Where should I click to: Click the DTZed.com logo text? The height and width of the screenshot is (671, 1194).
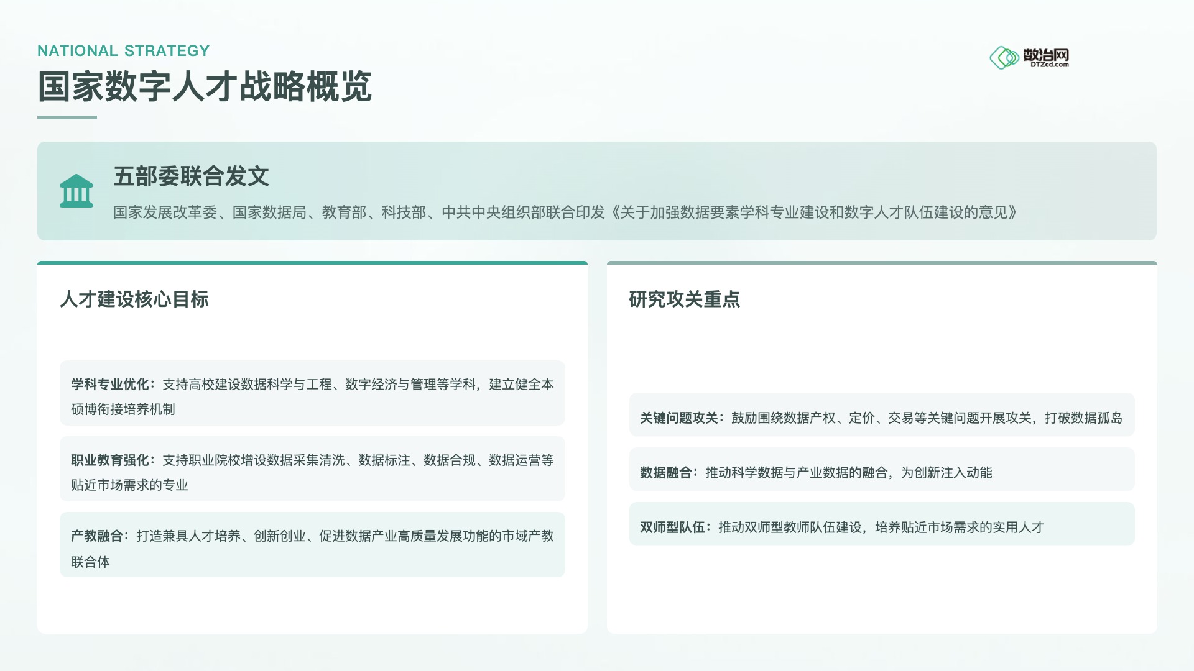point(1049,65)
